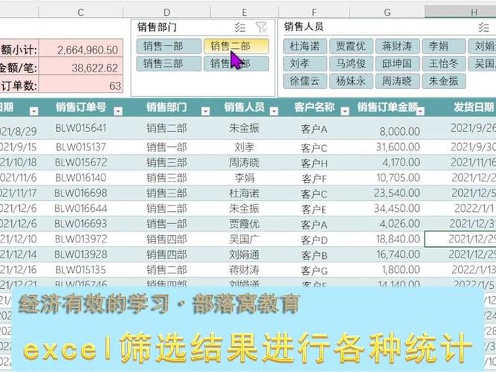Select order number BLW016693

81,224
